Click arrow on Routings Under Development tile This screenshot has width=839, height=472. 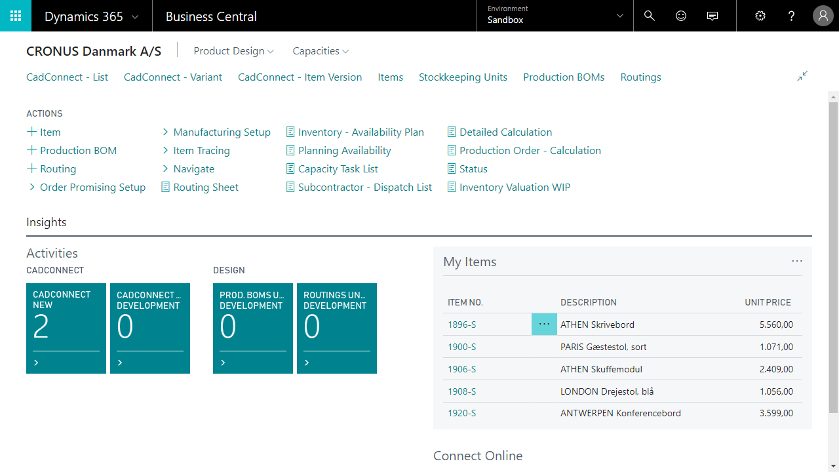point(307,363)
